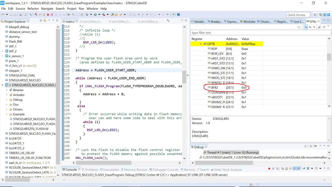The image size is (332, 187).
Task: Expand the IAP_2 project
Action: [x=2, y=51]
